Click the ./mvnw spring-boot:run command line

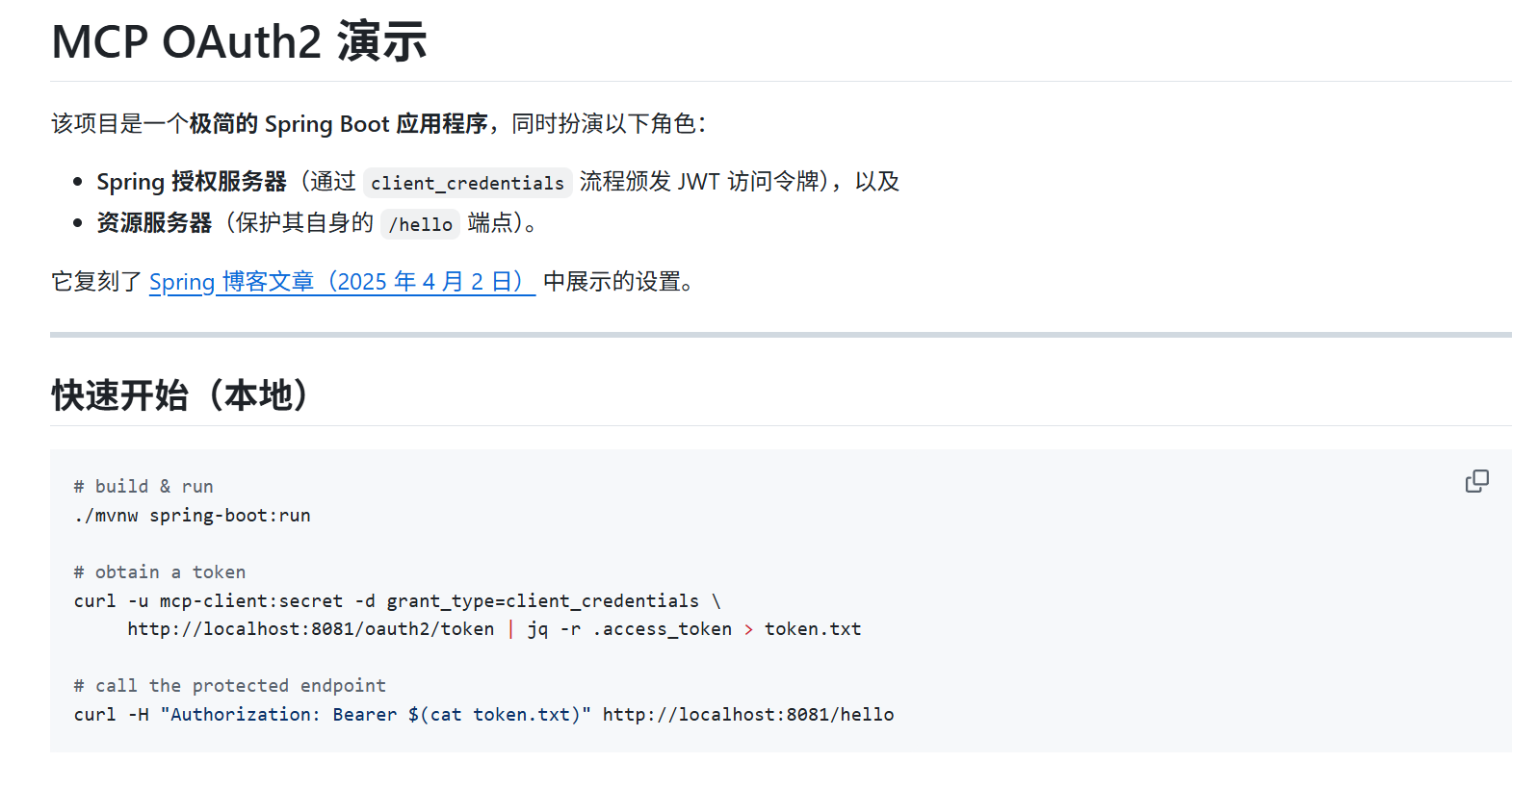click(x=193, y=516)
